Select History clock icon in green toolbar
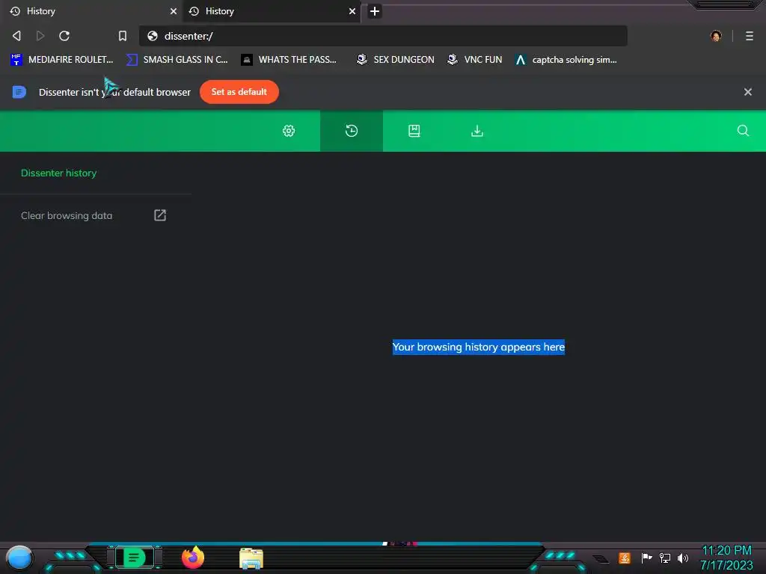This screenshot has height=574, width=766. click(352, 131)
